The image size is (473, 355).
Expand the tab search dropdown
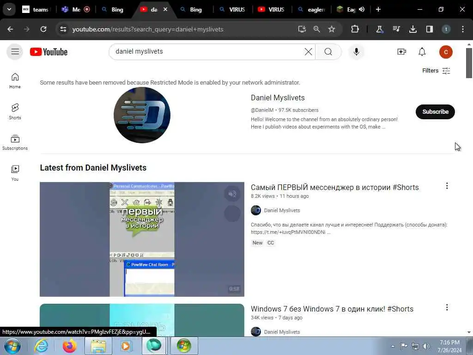click(9, 9)
